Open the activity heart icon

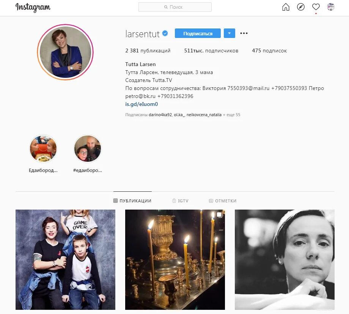point(316,7)
